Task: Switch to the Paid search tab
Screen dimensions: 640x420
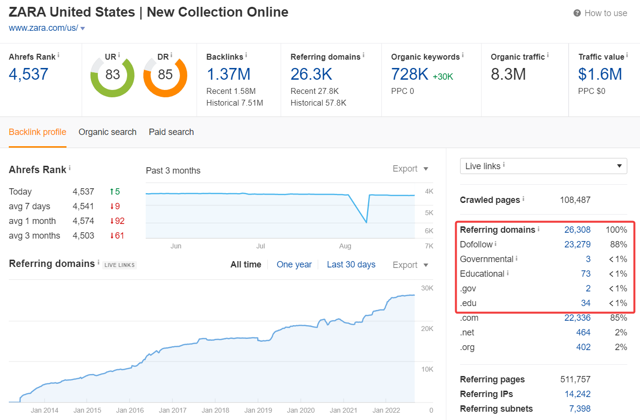Action: [172, 132]
